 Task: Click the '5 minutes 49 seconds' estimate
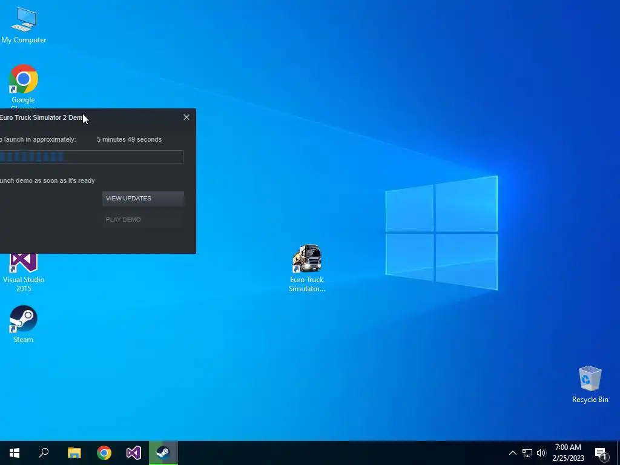pyautogui.click(x=130, y=140)
